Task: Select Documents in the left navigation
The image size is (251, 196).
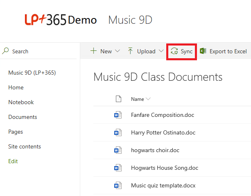Action: pyautogui.click(x=23, y=117)
